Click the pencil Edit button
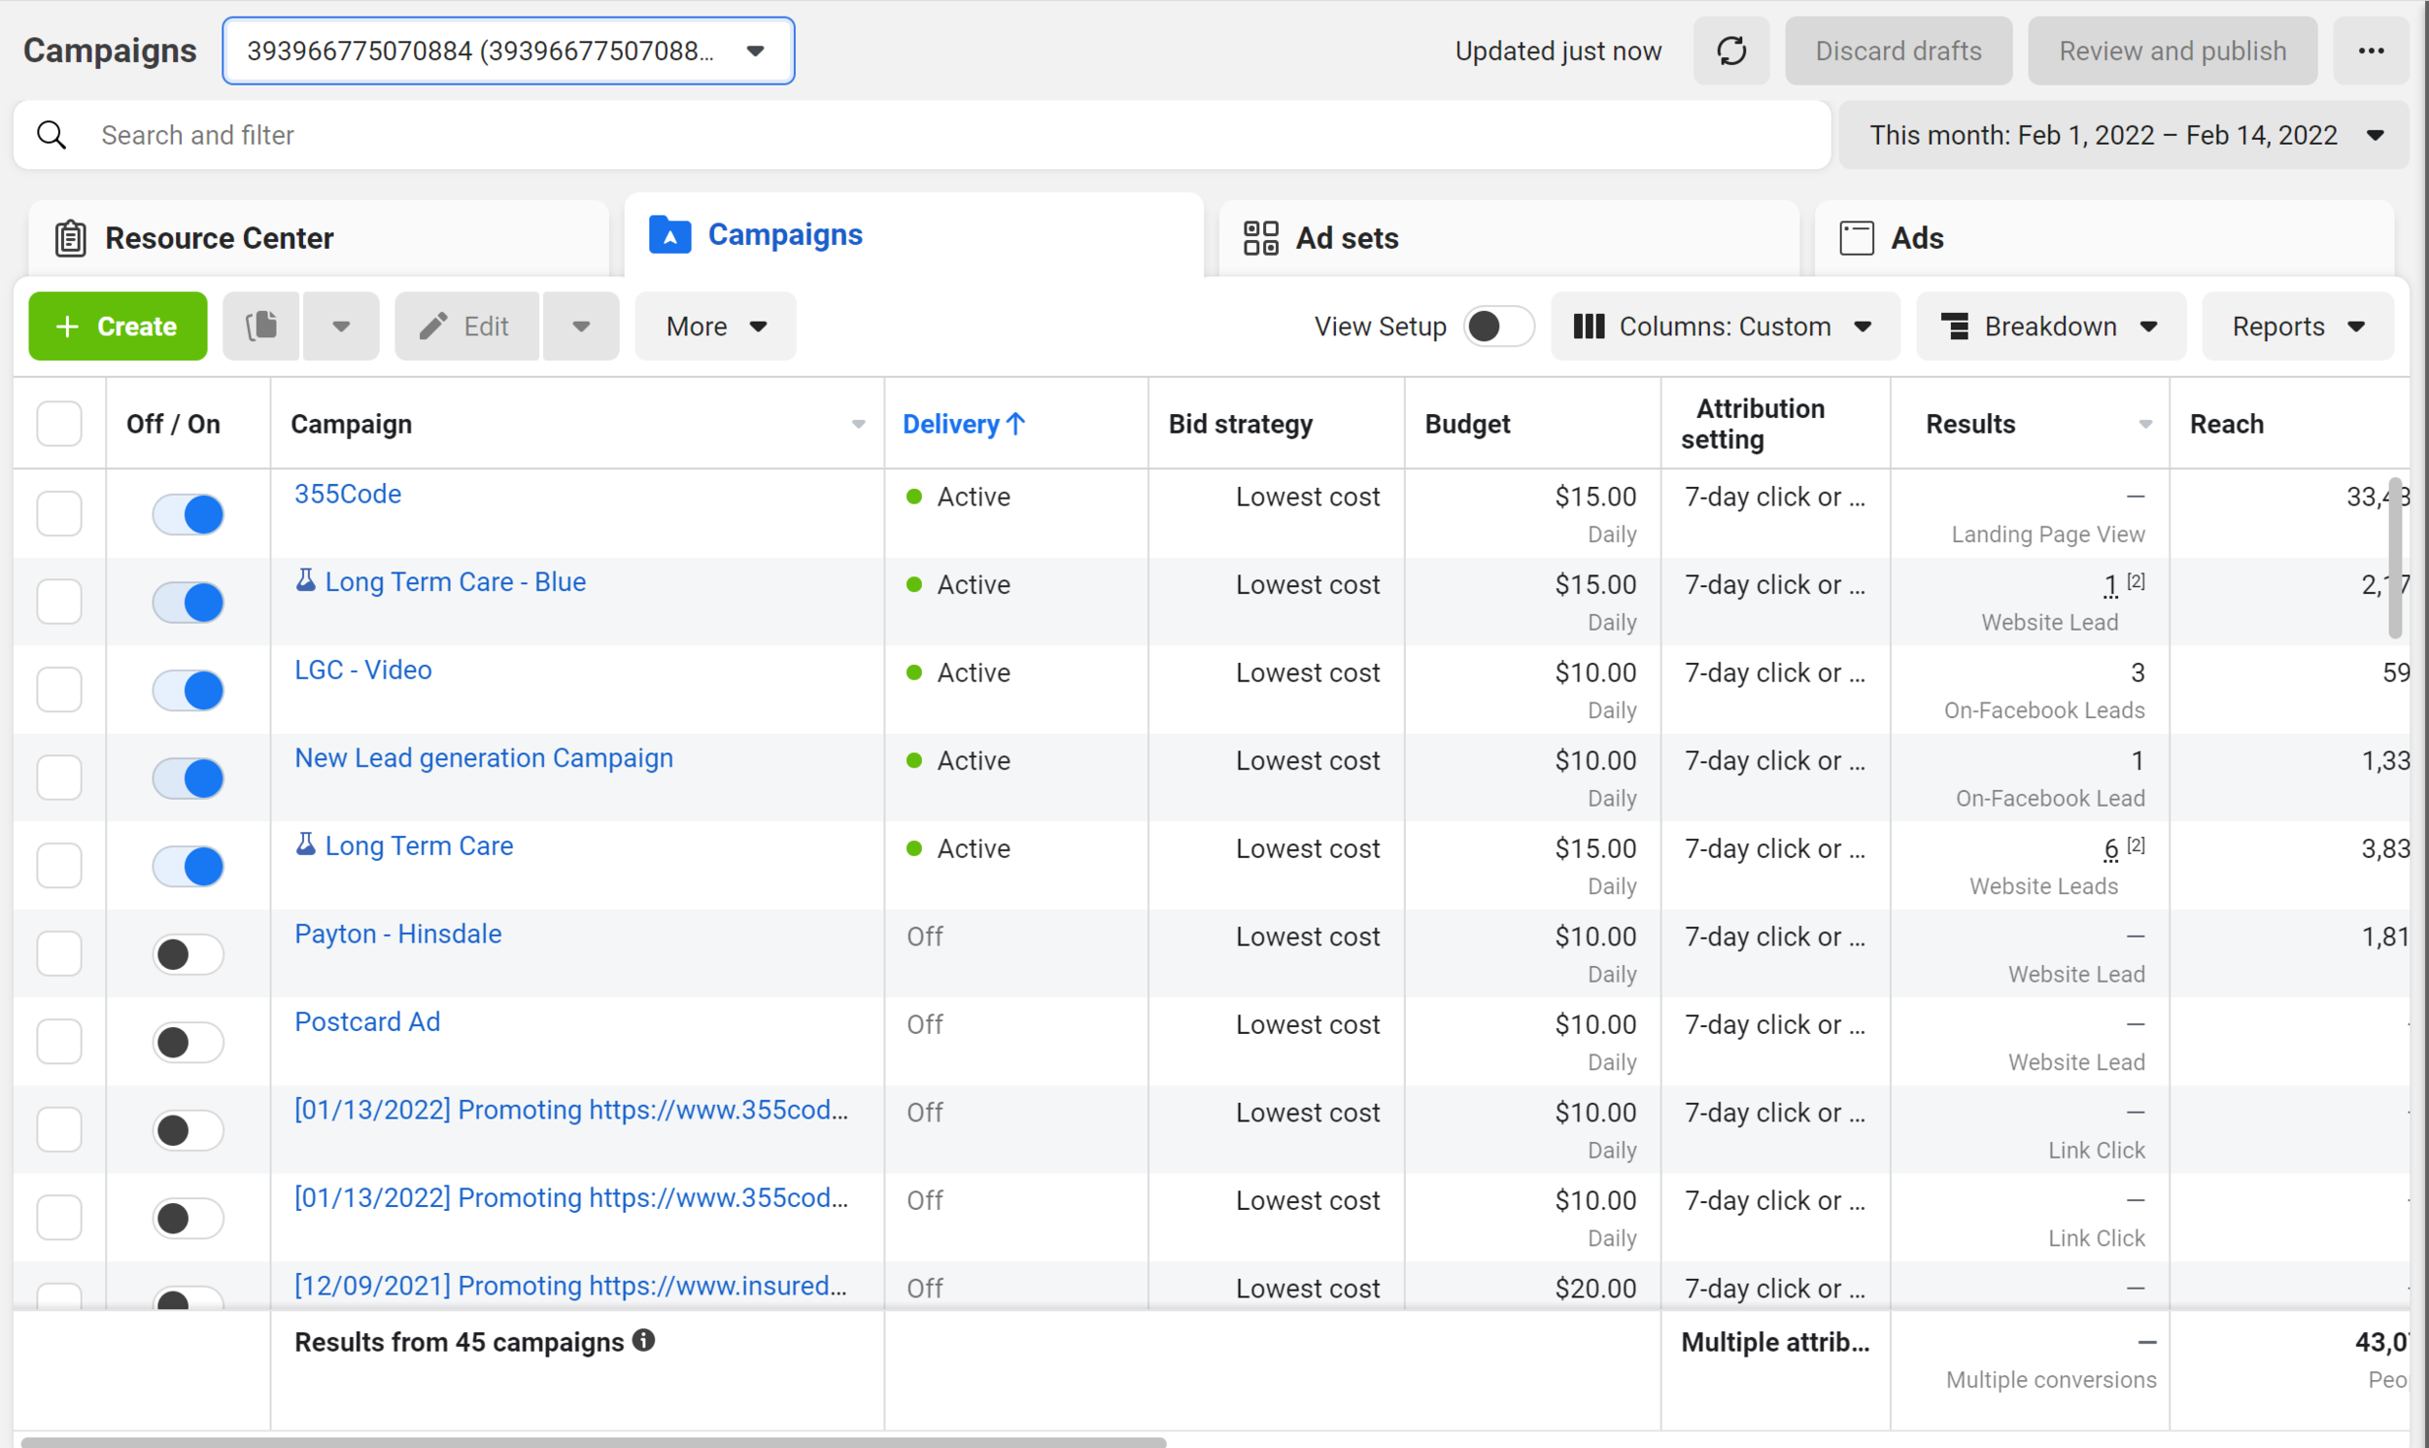 pyautogui.click(x=466, y=326)
